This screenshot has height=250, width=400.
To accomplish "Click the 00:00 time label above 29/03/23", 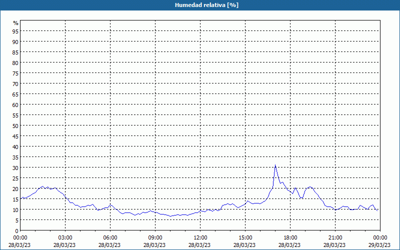I will tap(380, 238).
